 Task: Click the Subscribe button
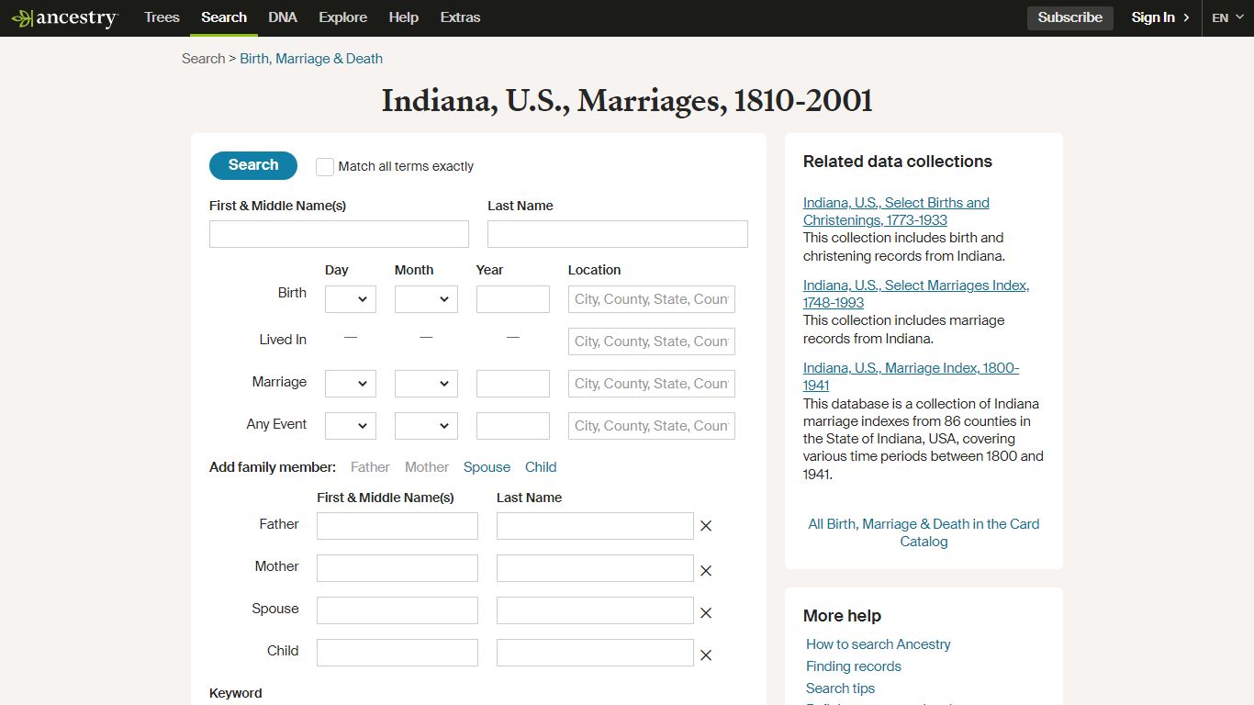[x=1070, y=17]
